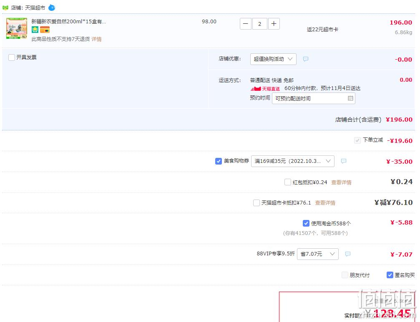The width and height of the screenshot is (420, 322).
Task: Open 查看详情 link next to 天猫超市卡抵扣
Action: coord(325,203)
